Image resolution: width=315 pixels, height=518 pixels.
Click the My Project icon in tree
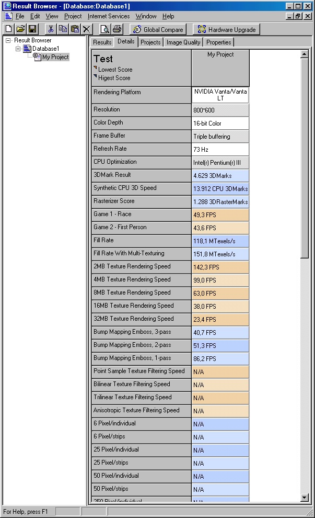click(37, 57)
